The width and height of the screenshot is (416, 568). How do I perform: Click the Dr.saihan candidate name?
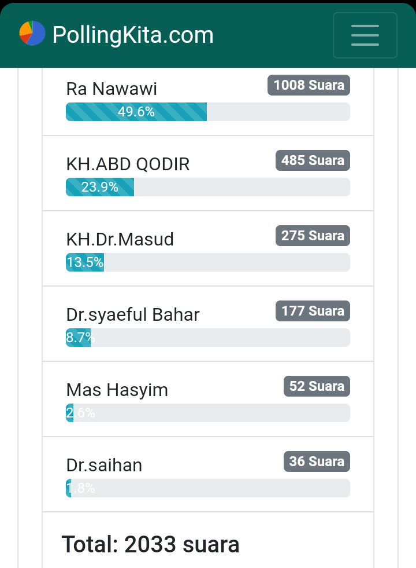click(x=104, y=465)
